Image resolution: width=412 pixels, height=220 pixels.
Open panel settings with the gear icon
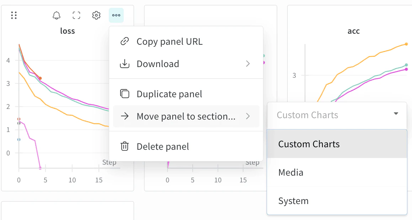(x=96, y=15)
